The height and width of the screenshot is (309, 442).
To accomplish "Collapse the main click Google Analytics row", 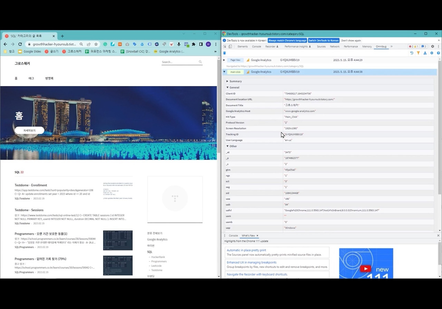I will click(224, 72).
